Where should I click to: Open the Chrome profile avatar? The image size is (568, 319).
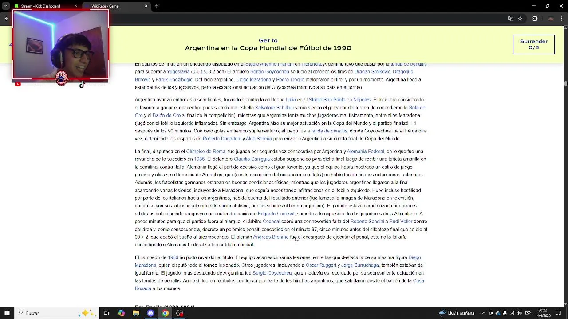click(551, 19)
